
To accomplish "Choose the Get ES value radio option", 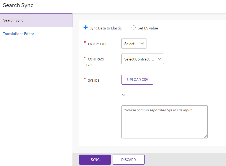I will 134,28.
